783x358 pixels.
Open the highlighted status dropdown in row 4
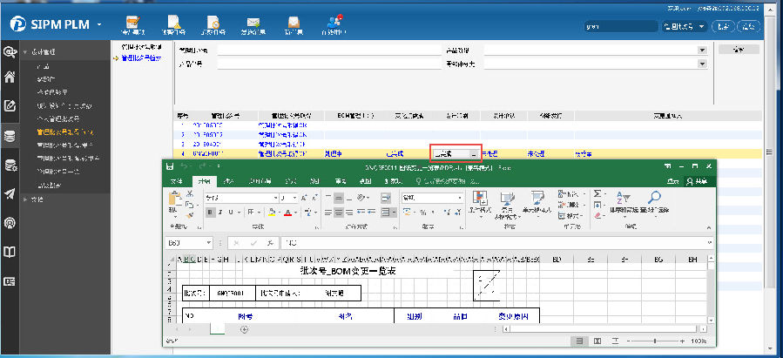pos(474,153)
